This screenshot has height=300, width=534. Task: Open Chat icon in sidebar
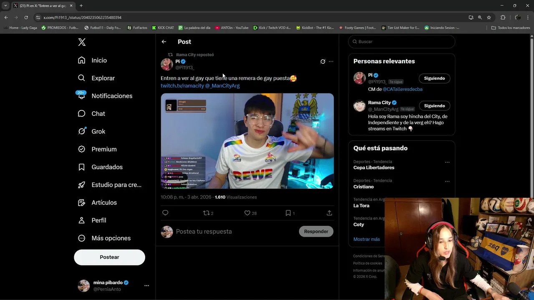[x=82, y=114]
